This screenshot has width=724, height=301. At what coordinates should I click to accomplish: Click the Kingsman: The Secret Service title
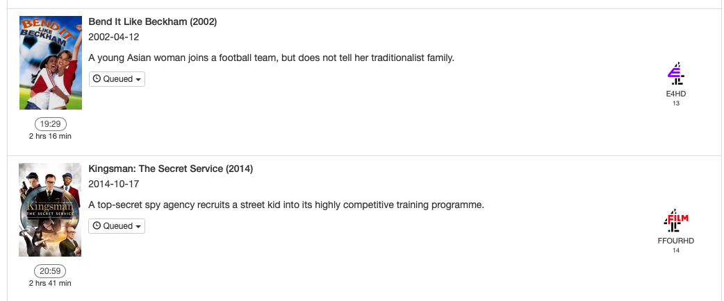tap(171, 169)
